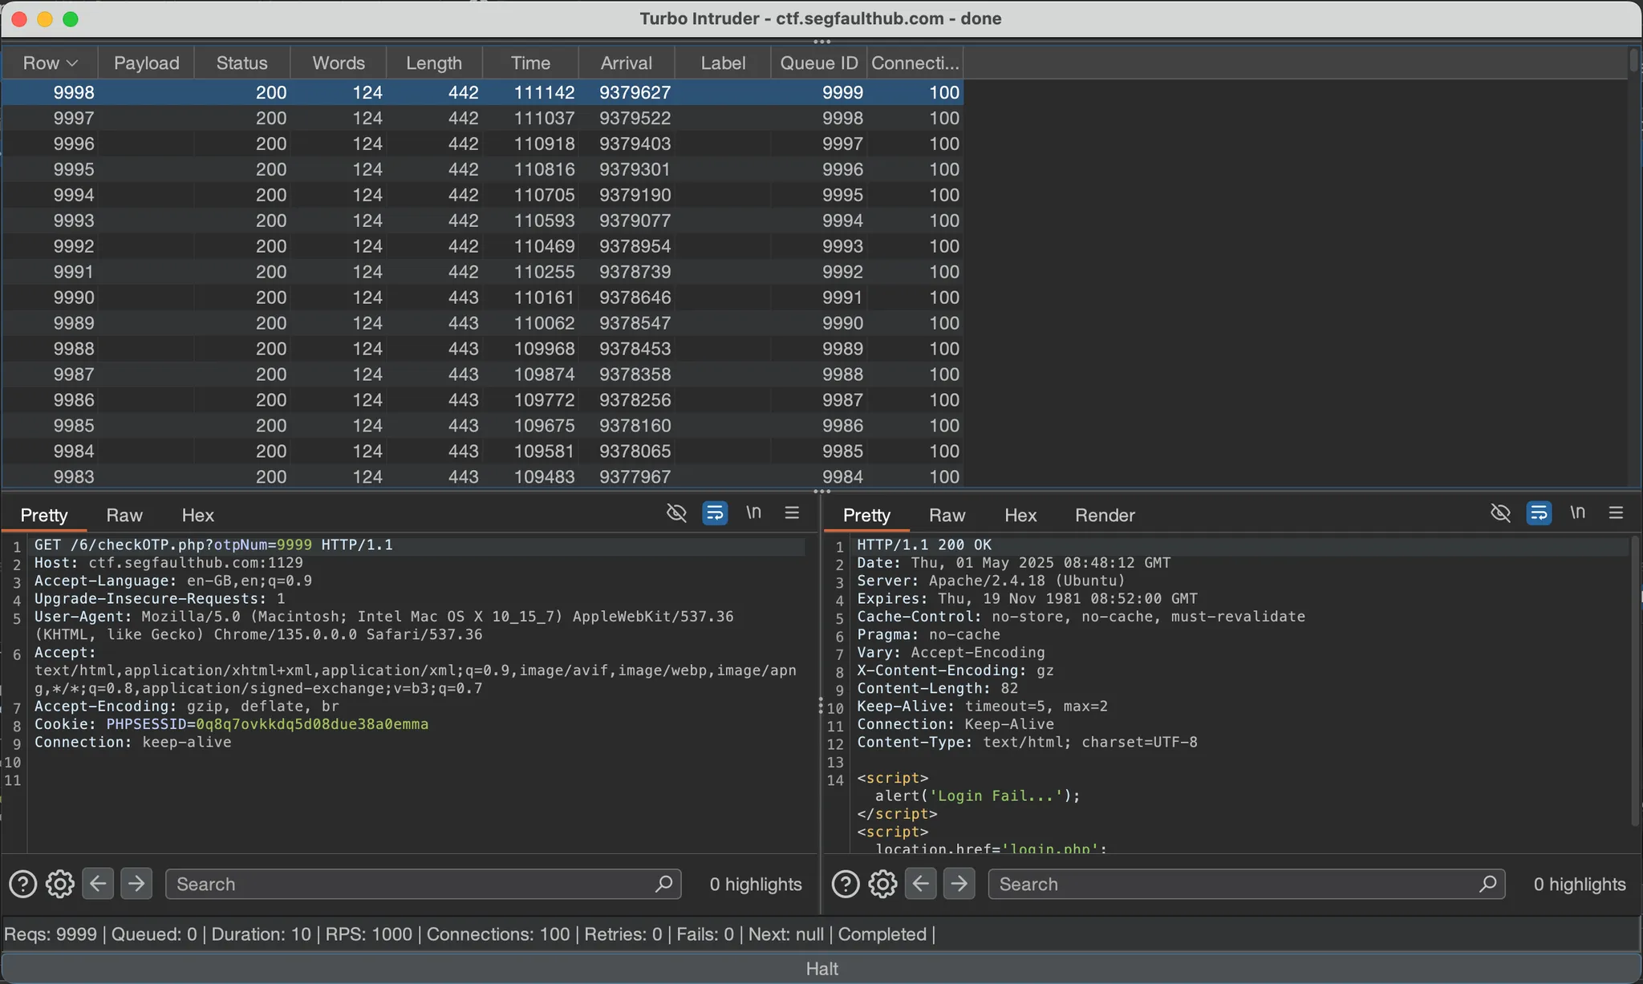Open request panel search settings gear
Image resolution: width=1643 pixels, height=984 pixels.
(x=60, y=884)
